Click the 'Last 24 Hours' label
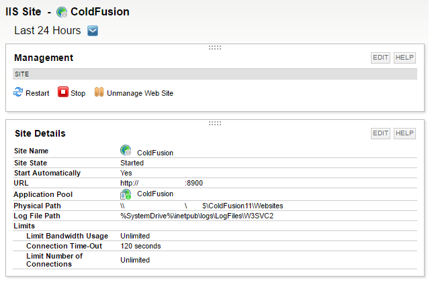 click(48, 31)
